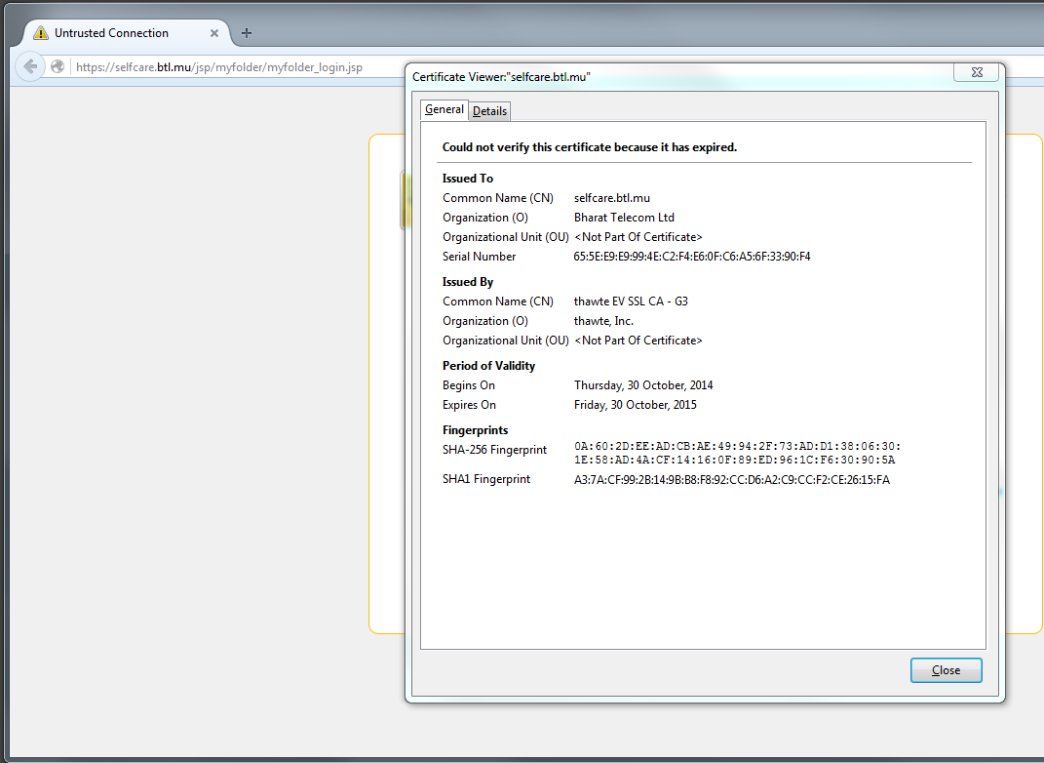Image resolution: width=1044 pixels, height=763 pixels.
Task: Click the Serial Number label
Action: tap(479, 257)
